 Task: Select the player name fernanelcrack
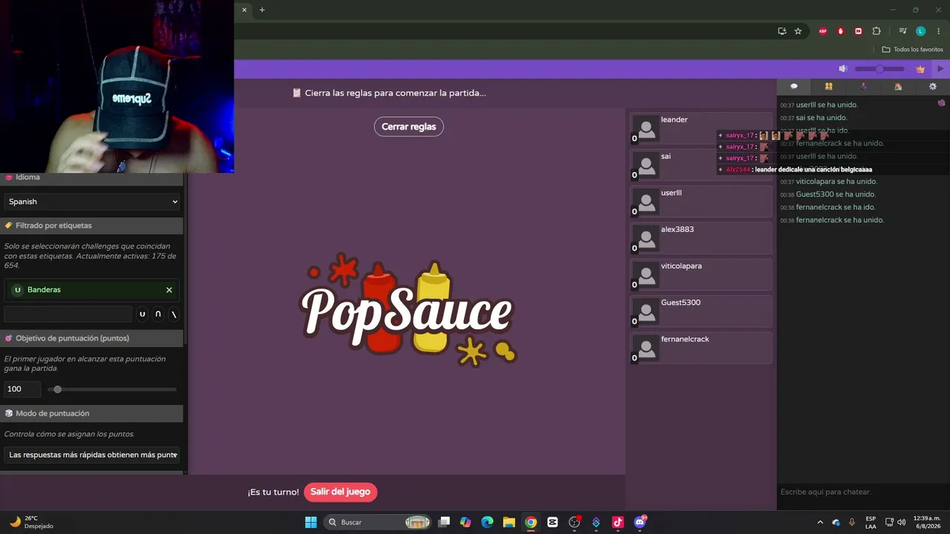685,339
